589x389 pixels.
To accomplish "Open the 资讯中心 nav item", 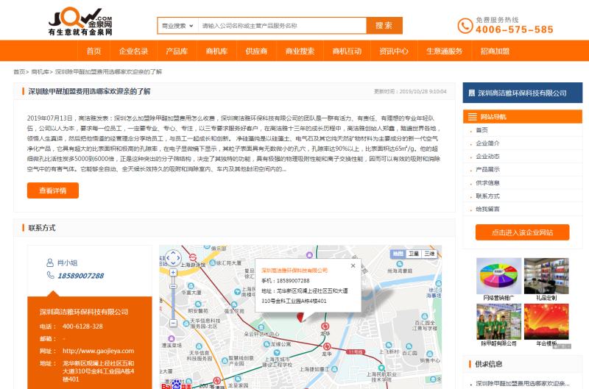I will click(x=394, y=51).
